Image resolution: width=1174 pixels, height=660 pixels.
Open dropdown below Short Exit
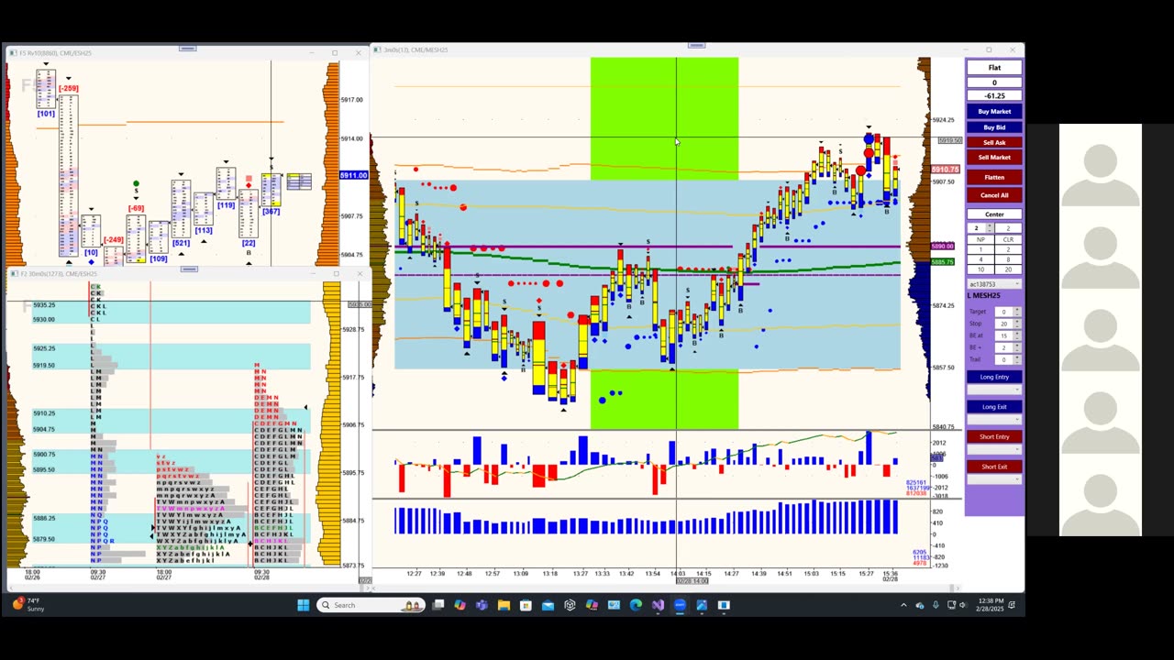point(994,479)
